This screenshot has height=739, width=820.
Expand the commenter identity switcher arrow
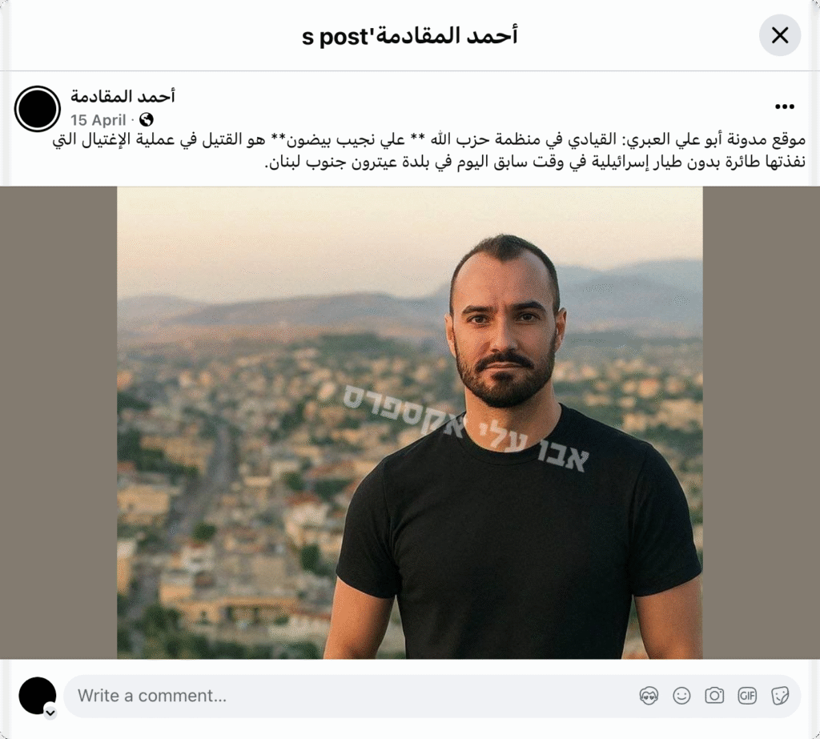pyautogui.click(x=50, y=713)
